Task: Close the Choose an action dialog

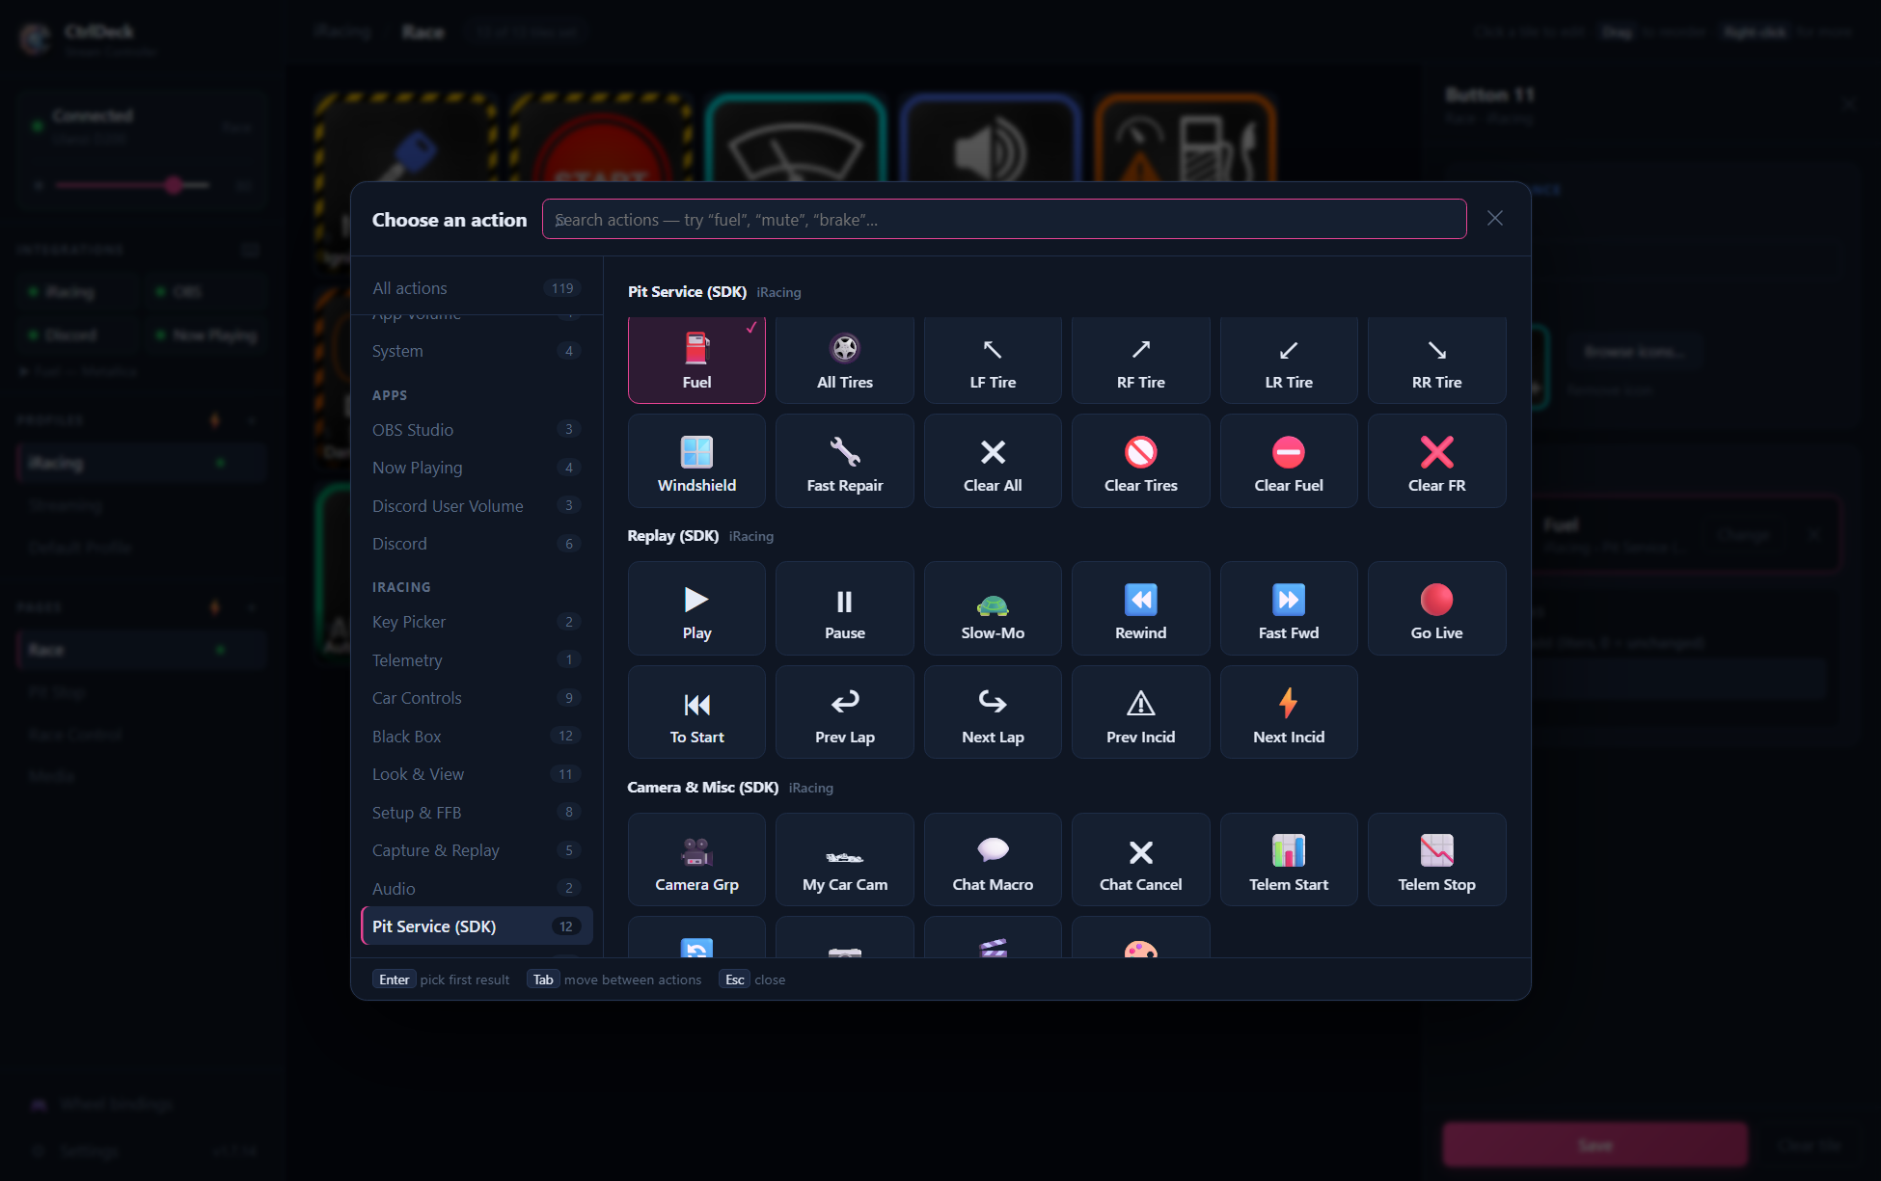Action: (1495, 219)
